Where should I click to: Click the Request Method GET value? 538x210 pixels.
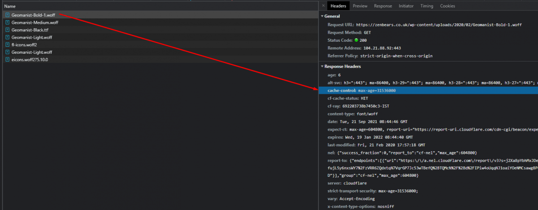click(367, 33)
